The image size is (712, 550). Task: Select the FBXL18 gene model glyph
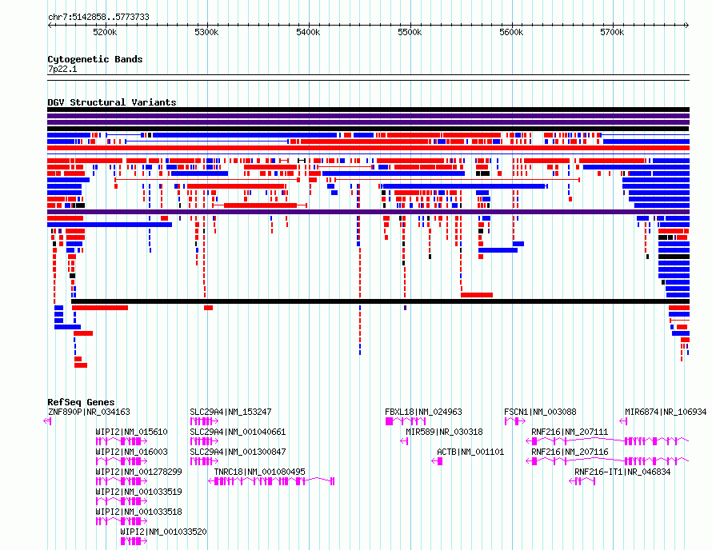406,421
